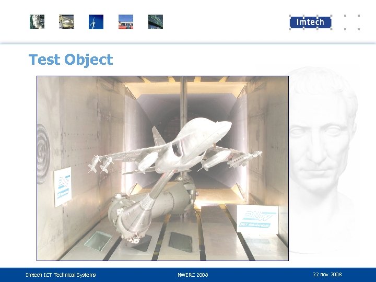Click the yellow car thumbnail in the header
Image resolution: width=376 pixels, height=282 pixels.
[66, 22]
